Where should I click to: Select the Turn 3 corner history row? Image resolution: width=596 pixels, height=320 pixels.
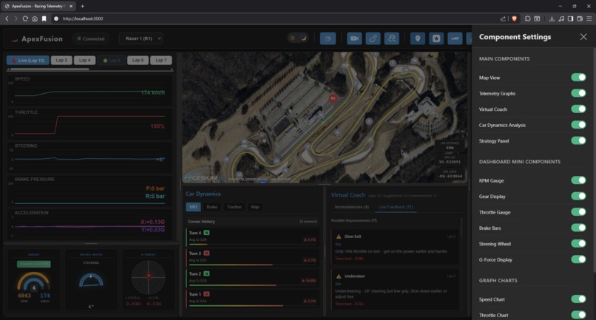tap(252, 257)
